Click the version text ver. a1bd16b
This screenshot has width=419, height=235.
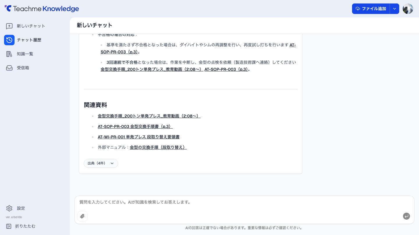(14, 217)
